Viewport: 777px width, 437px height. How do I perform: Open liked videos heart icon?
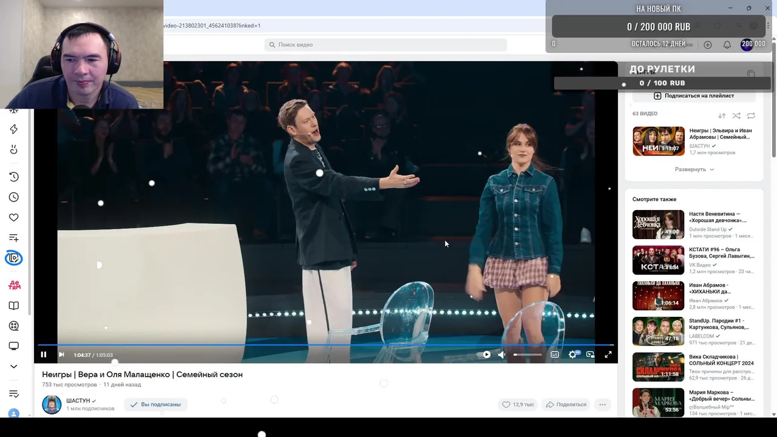click(x=14, y=217)
